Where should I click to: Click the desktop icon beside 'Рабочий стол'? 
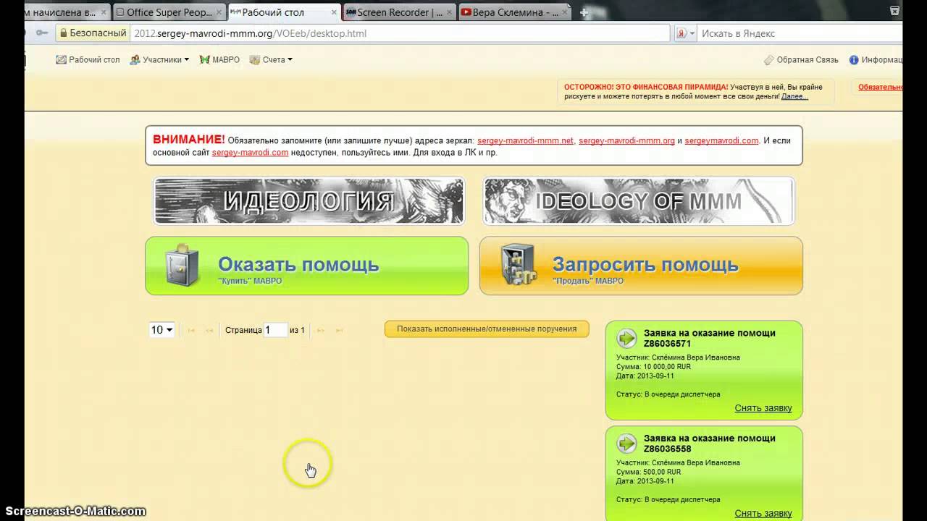click(x=61, y=60)
